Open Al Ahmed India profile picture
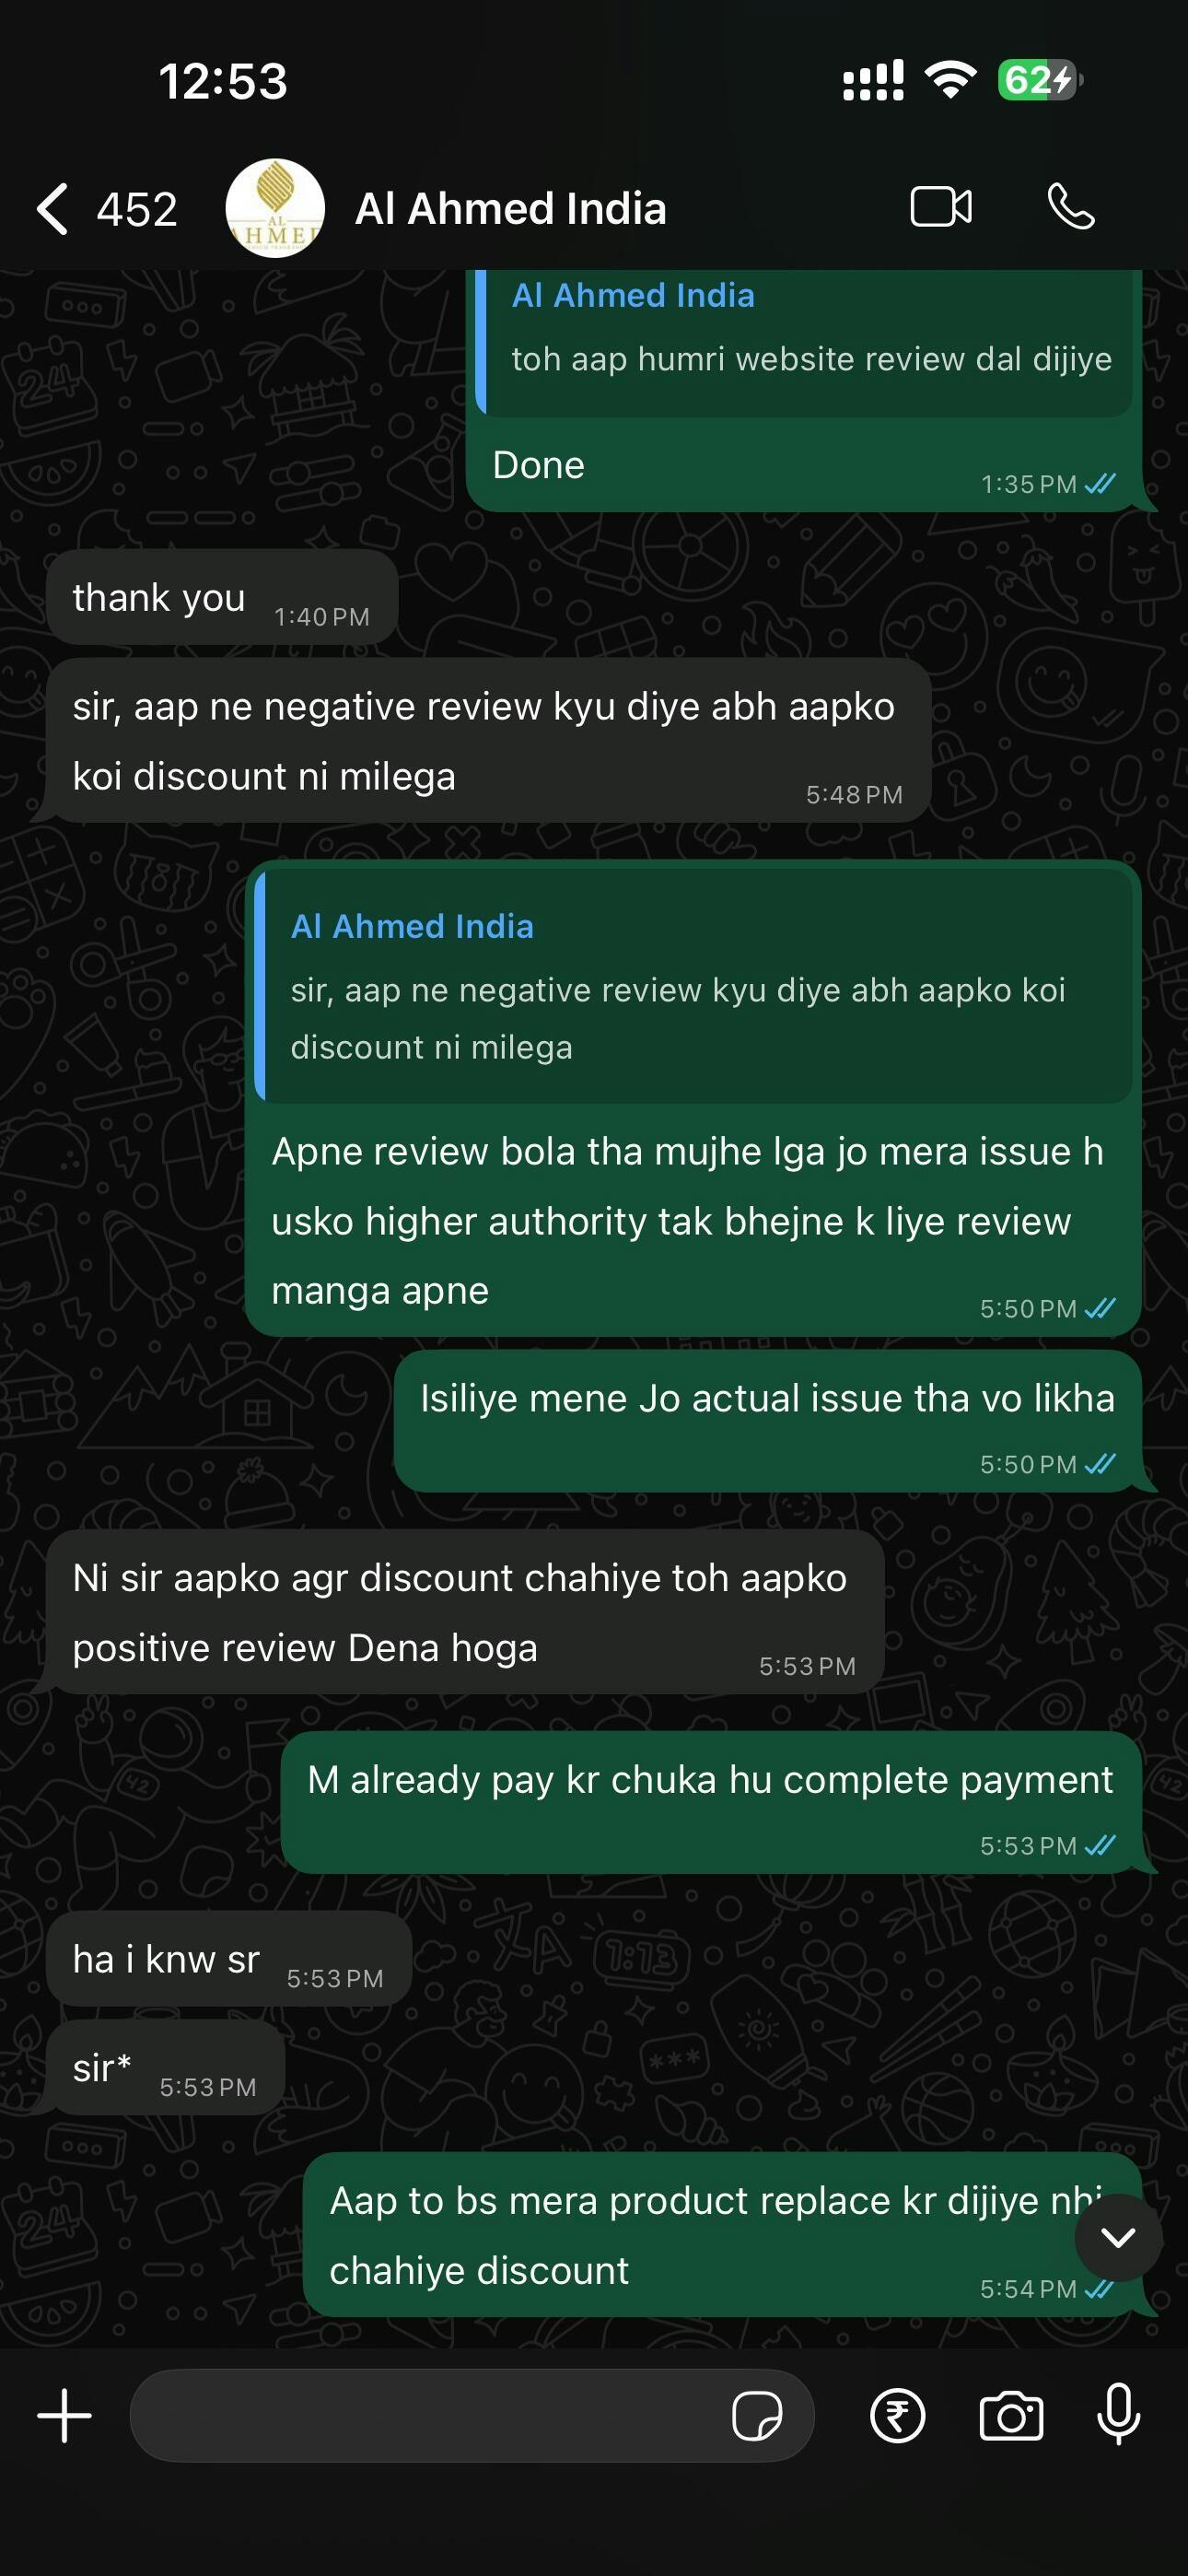Viewport: 1188px width, 2576px height. pyautogui.click(x=275, y=208)
